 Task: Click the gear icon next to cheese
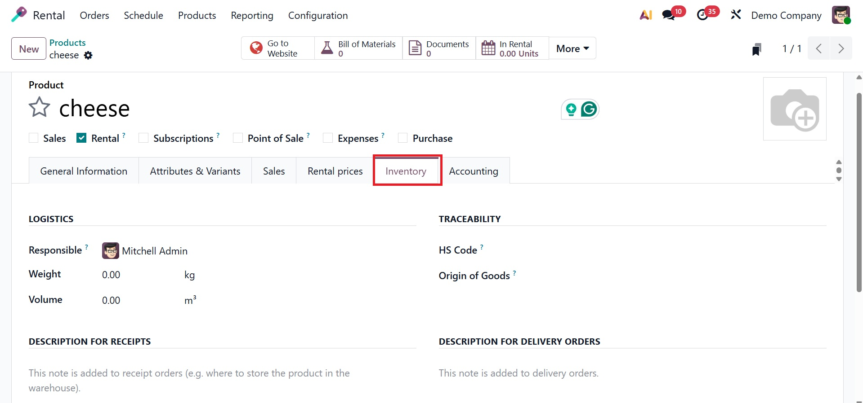tap(89, 55)
